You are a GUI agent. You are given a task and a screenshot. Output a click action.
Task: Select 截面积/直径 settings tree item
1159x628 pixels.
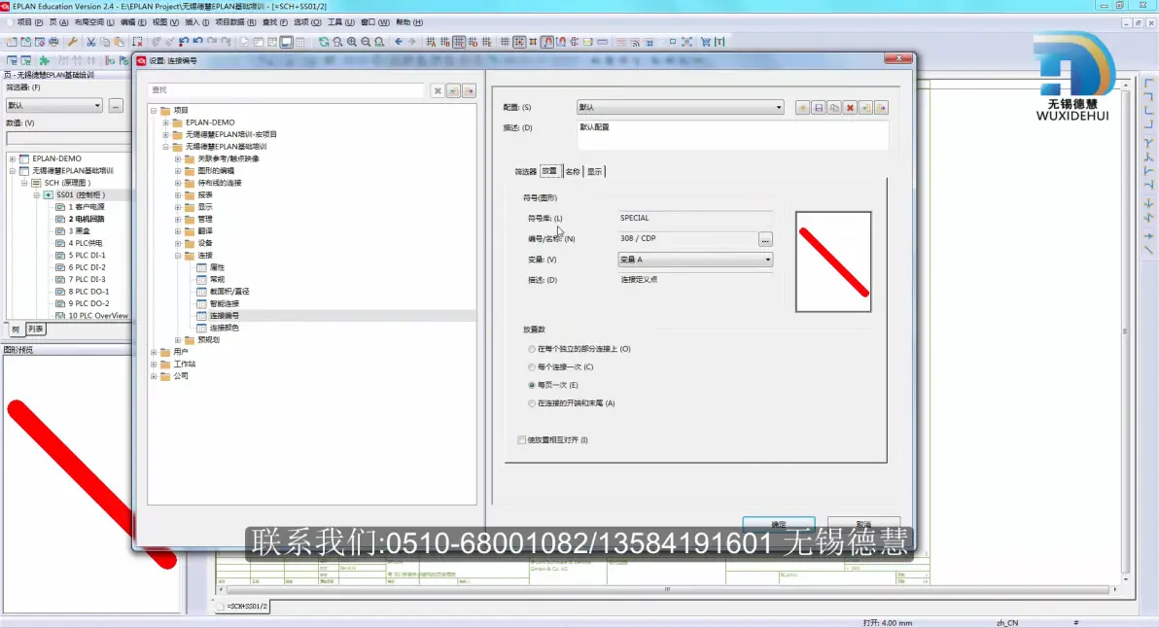coord(229,292)
